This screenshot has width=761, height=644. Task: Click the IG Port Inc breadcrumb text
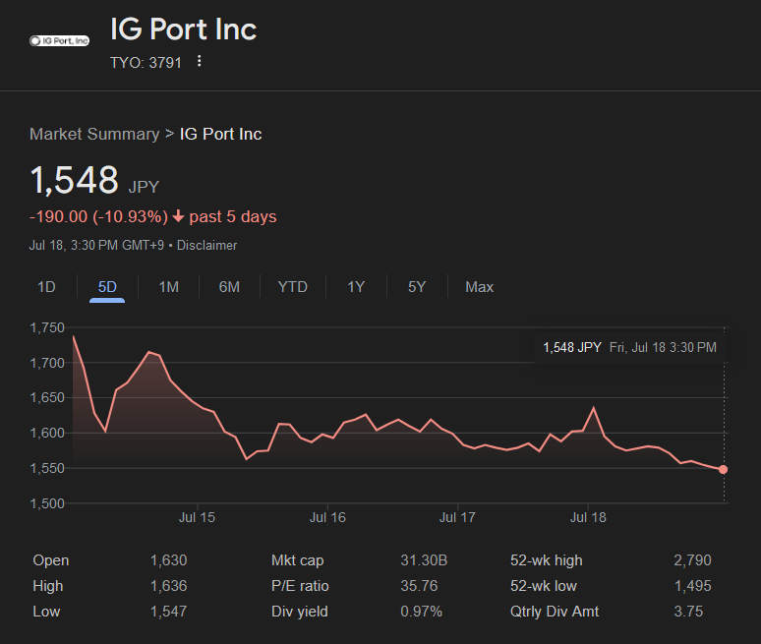221,134
